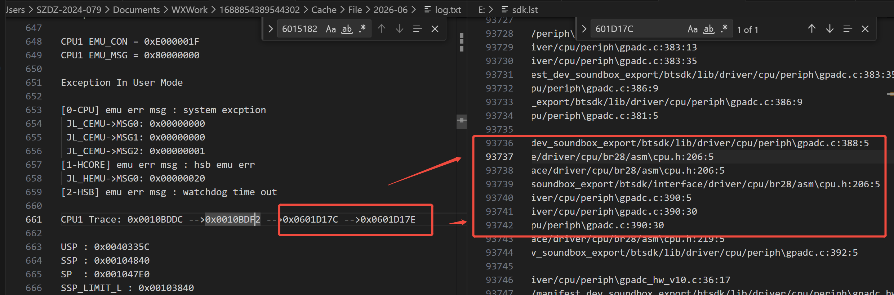
Task: Click line number 93737 in sdk.lst
Action: pos(499,157)
